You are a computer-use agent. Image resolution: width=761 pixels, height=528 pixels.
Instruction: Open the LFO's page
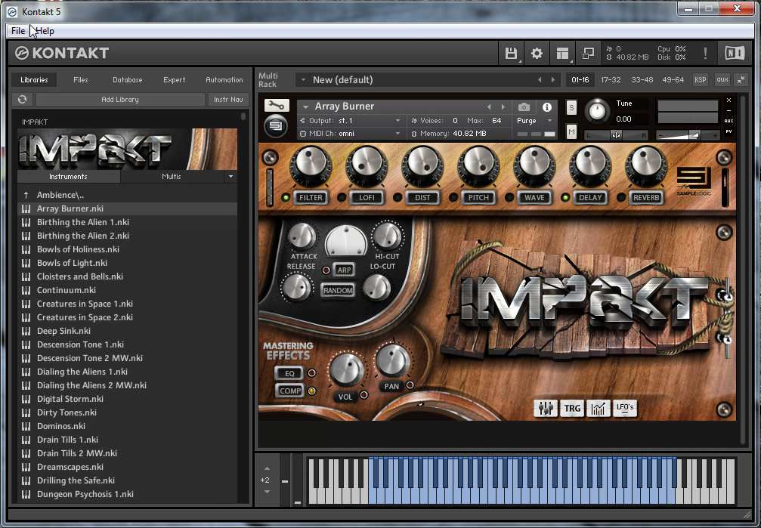(x=625, y=408)
